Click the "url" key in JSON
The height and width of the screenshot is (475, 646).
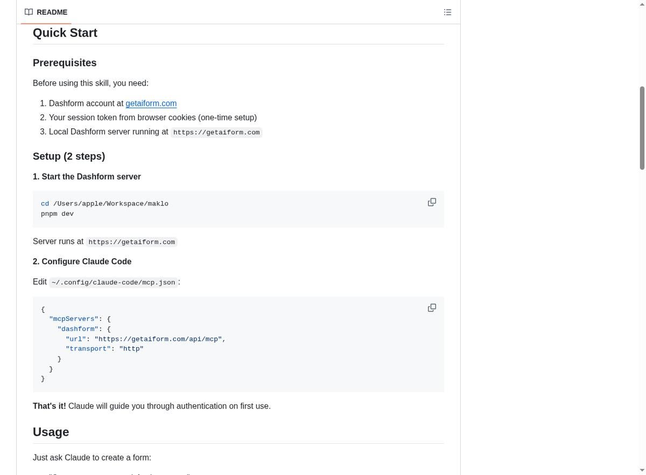(76, 339)
